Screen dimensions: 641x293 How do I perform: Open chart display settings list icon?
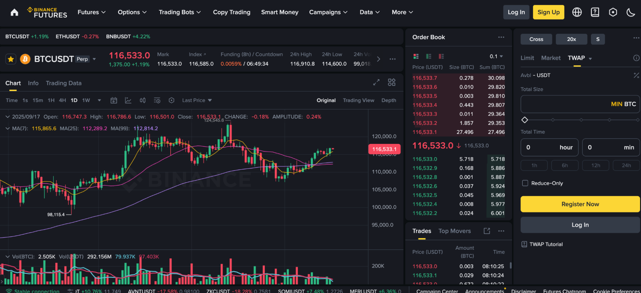(157, 100)
